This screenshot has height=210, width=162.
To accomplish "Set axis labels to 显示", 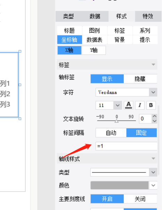I will click(x=107, y=79).
